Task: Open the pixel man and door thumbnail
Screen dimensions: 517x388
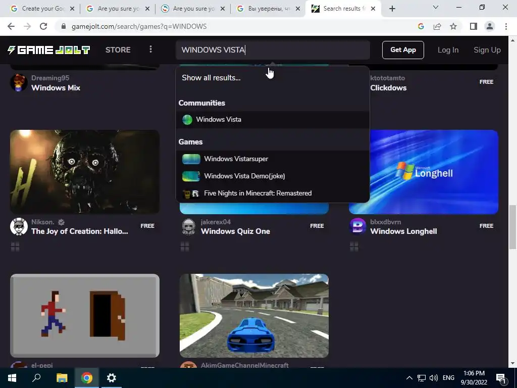Action: (85, 316)
